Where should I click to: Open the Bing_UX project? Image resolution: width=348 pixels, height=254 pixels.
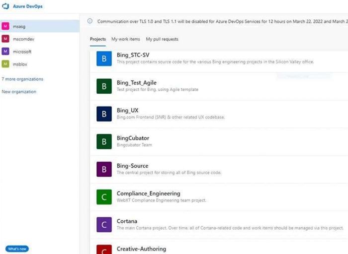(127, 110)
